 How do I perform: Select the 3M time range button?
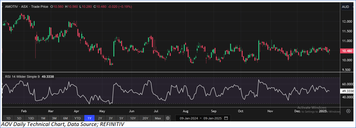tap(54, 118)
